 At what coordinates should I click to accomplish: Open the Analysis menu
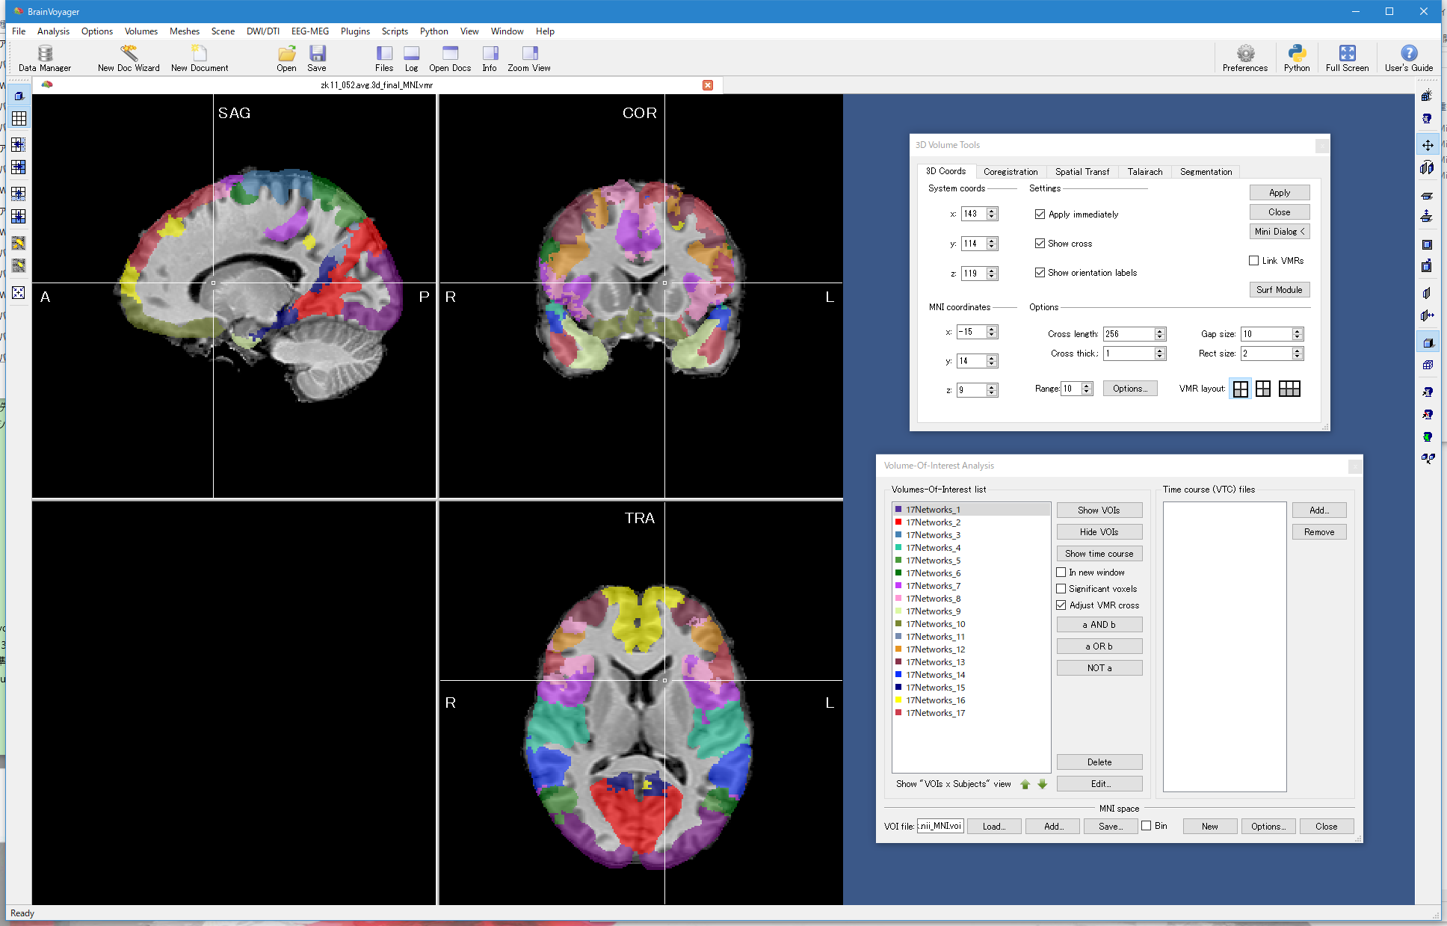tap(53, 31)
